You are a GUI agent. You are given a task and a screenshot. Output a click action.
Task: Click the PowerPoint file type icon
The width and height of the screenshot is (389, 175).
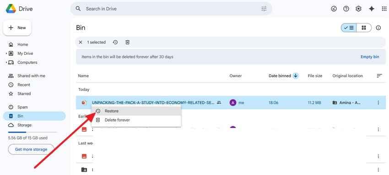tap(84, 102)
